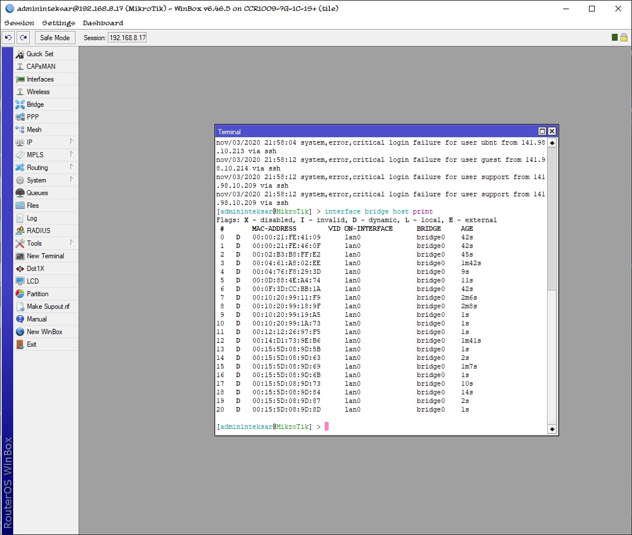The image size is (632, 535).
Task: Click the MAC address 00:00:21:FE:41:09
Action: pos(287,237)
